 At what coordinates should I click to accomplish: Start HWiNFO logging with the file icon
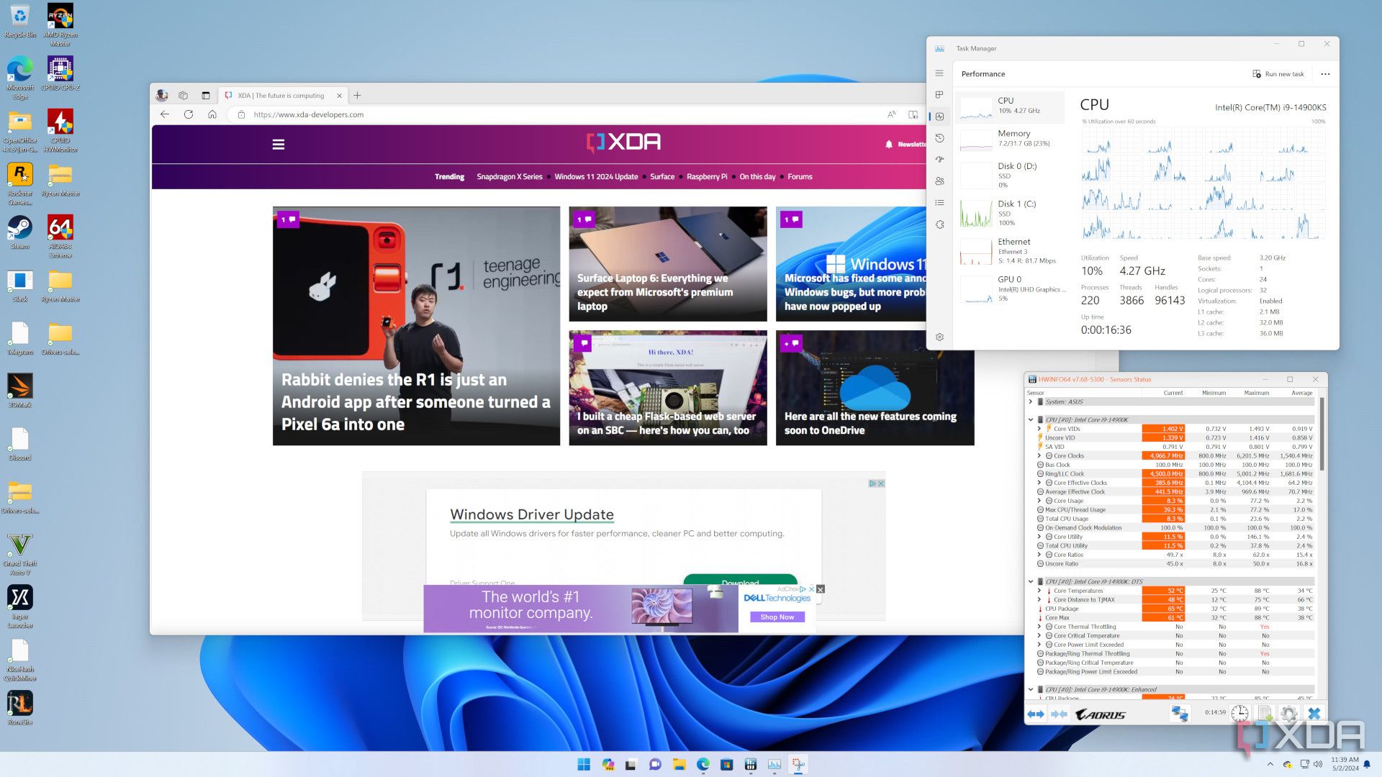point(1265,714)
